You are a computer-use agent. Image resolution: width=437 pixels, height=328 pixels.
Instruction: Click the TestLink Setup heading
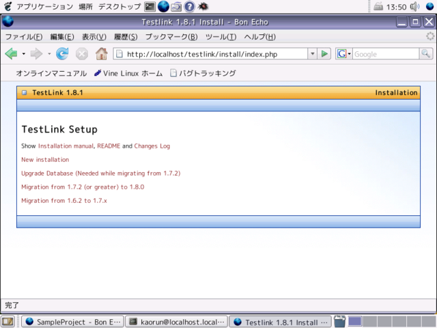coord(59,129)
